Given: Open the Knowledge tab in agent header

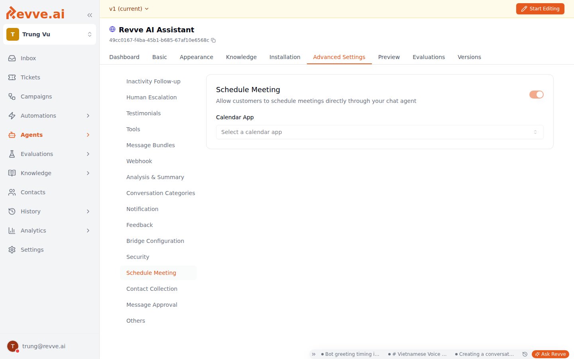Looking at the screenshot, I should tap(241, 57).
